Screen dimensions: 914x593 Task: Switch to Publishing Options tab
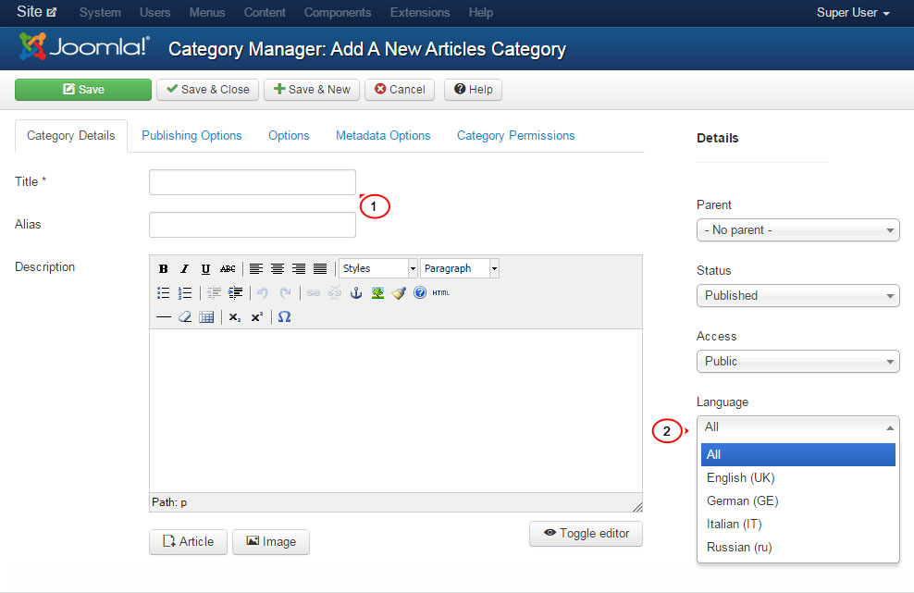(191, 135)
